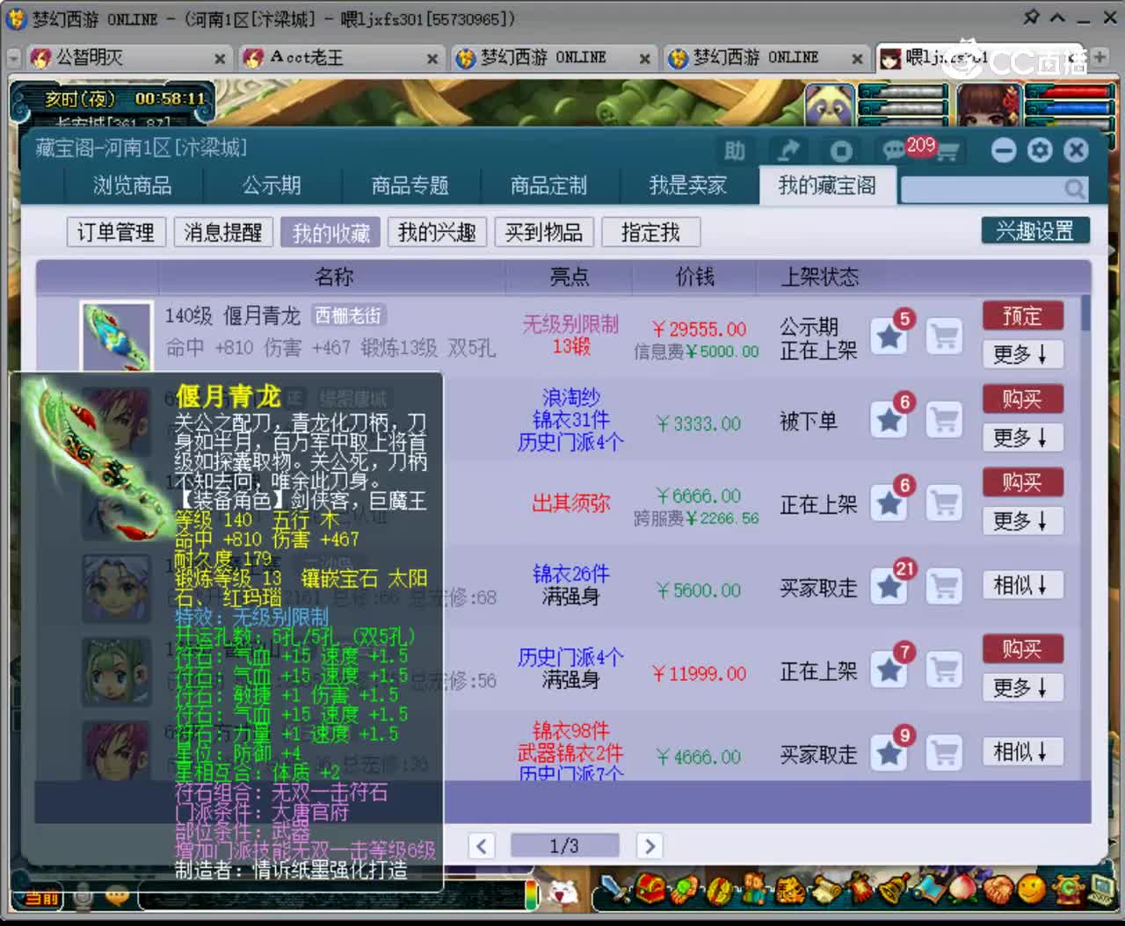
Task: Click 购买 on the ¥3333.00 row
Action: (x=1022, y=399)
